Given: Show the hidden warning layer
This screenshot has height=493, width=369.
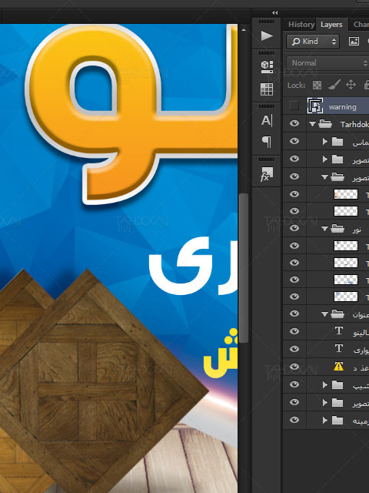Looking at the screenshot, I should click(x=294, y=106).
